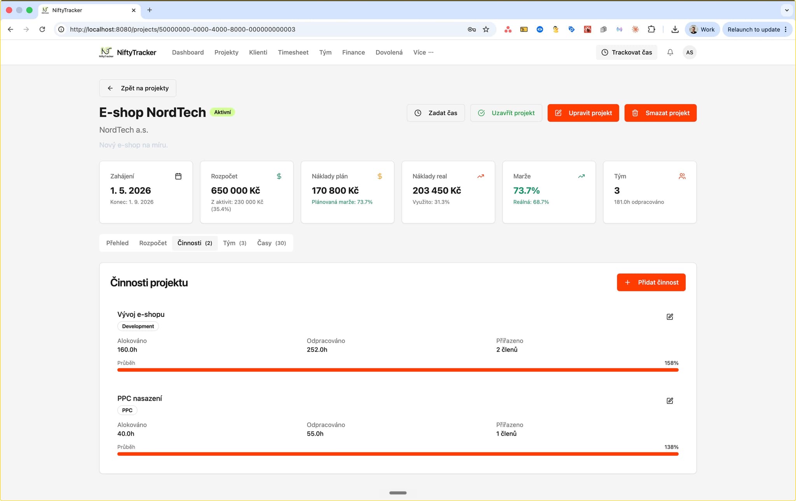Screen dimensions: 796x501
Task: Click the Development tag badge
Action: click(138, 326)
